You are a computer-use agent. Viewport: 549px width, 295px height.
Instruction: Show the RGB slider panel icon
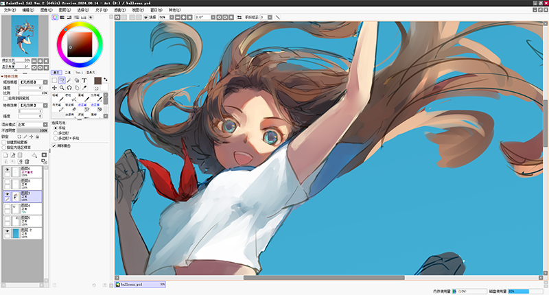click(x=62, y=17)
